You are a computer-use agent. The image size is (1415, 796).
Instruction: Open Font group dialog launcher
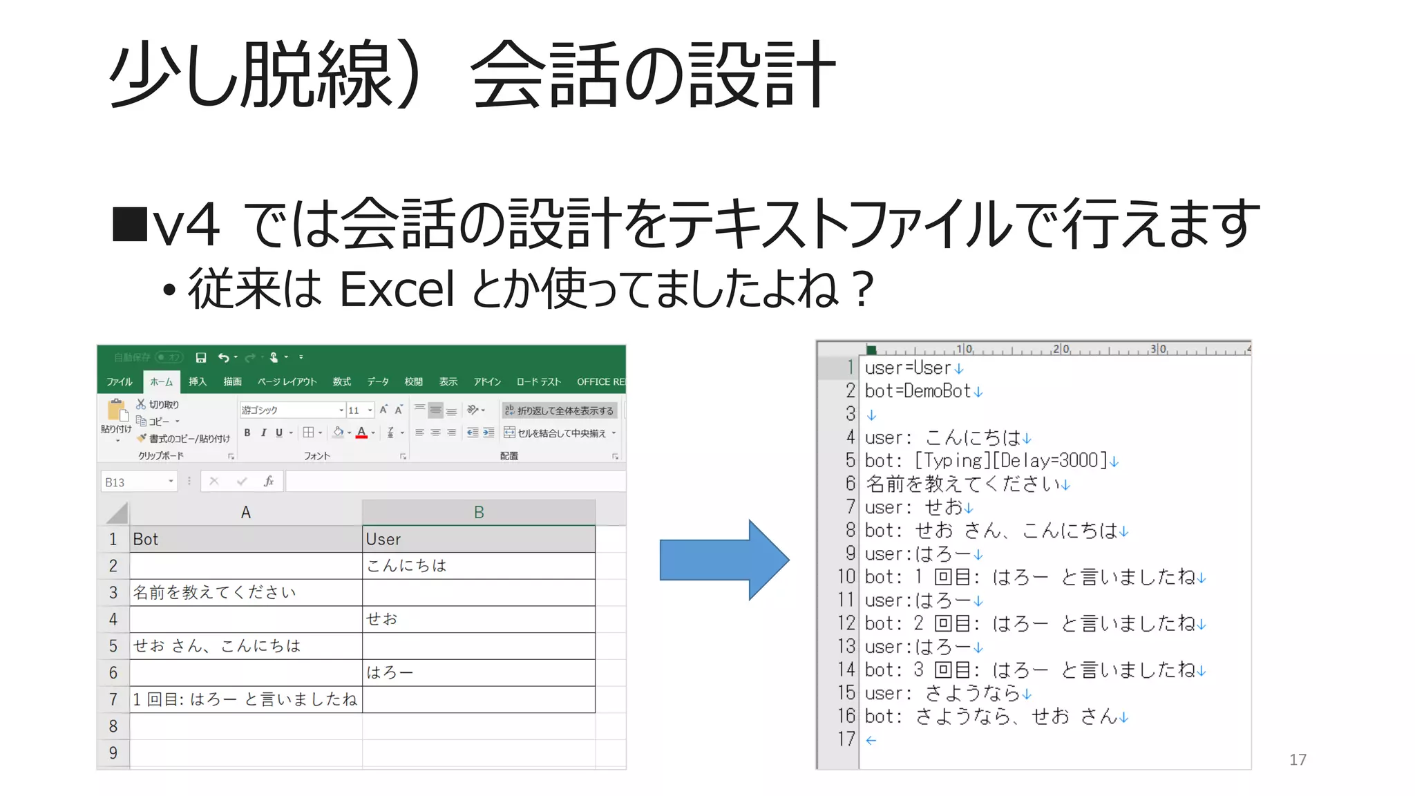tap(403, 457)
